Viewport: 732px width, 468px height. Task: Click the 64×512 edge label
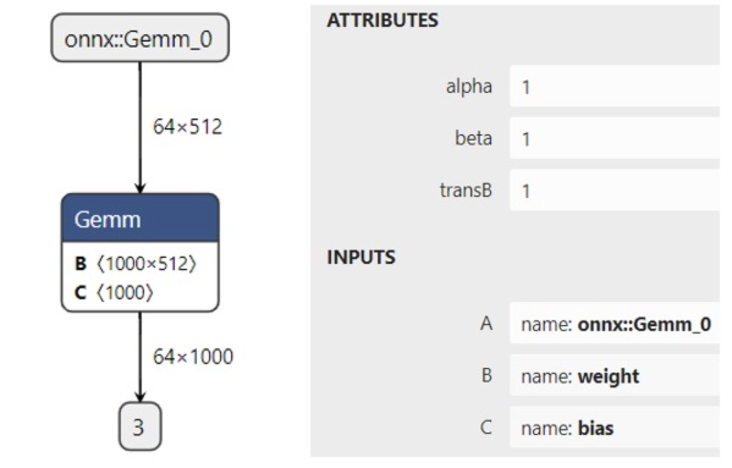click(187, 127)
